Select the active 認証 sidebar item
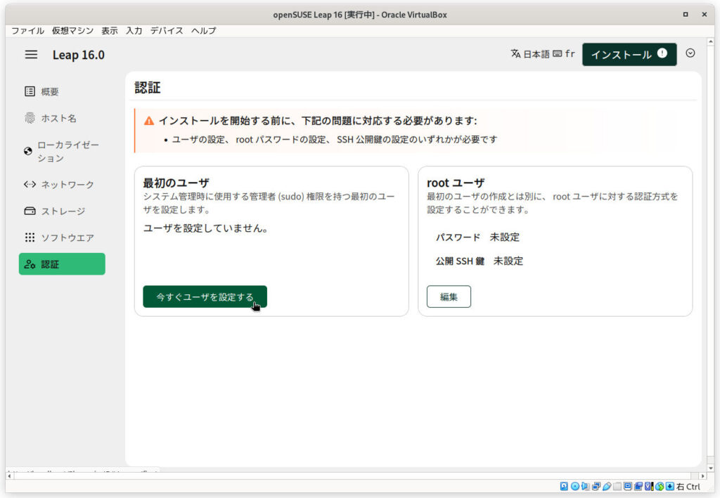Viewport: 720px width, 498px height. [x=62, y=264]
